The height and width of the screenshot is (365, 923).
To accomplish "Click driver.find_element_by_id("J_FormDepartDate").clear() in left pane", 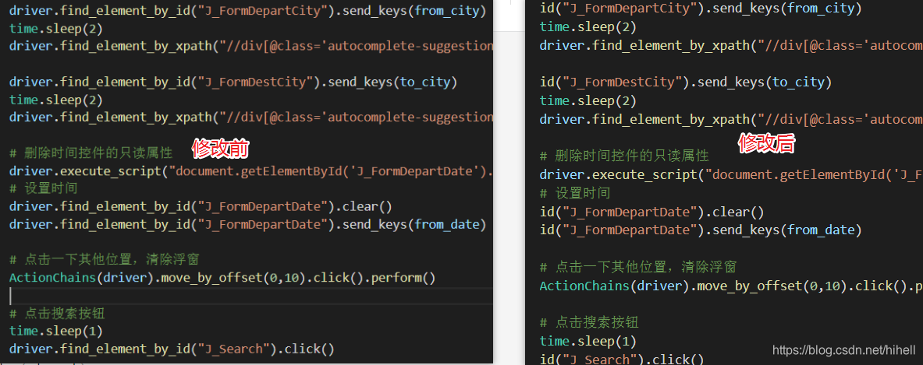I will click(x=201, y=206).
